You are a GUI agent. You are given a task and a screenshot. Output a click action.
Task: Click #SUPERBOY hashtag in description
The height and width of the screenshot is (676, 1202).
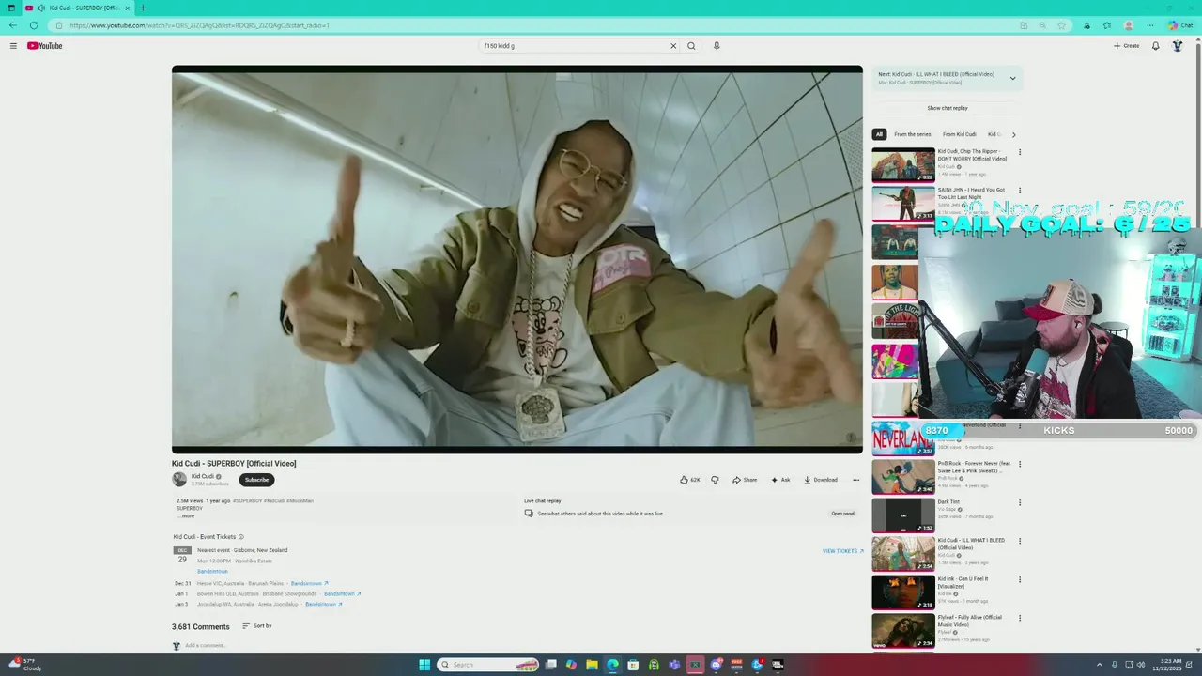click(248, 500)
